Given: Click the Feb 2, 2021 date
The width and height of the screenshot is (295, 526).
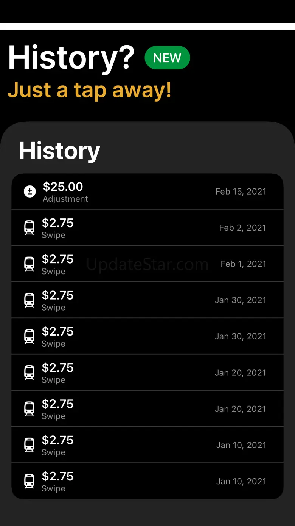Looking at the screenshot, I should pyautogui.click(x=242, y=228).
